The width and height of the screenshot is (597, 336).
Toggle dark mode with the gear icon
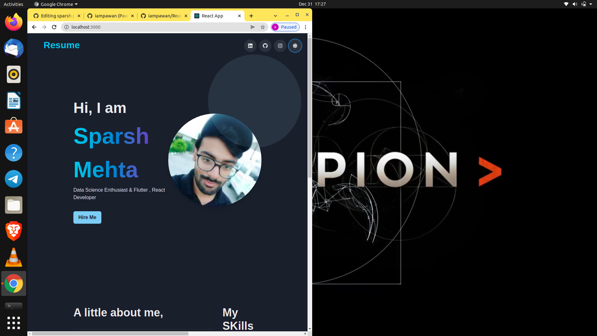point(295,45)
